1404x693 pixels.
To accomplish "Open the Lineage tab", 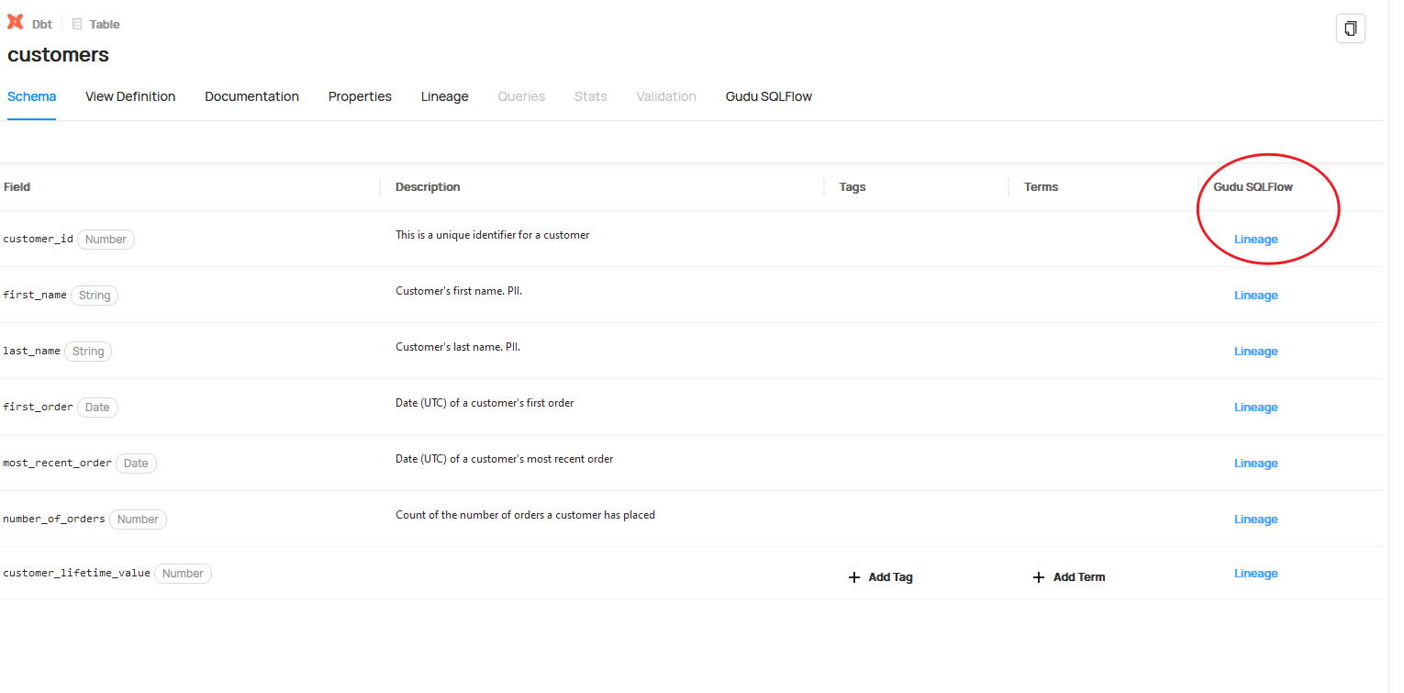I will 444,96.
